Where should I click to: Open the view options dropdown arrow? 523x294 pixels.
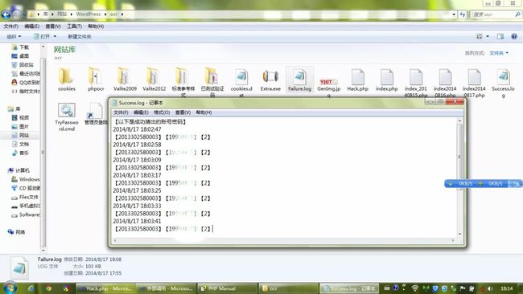[488, 36]
